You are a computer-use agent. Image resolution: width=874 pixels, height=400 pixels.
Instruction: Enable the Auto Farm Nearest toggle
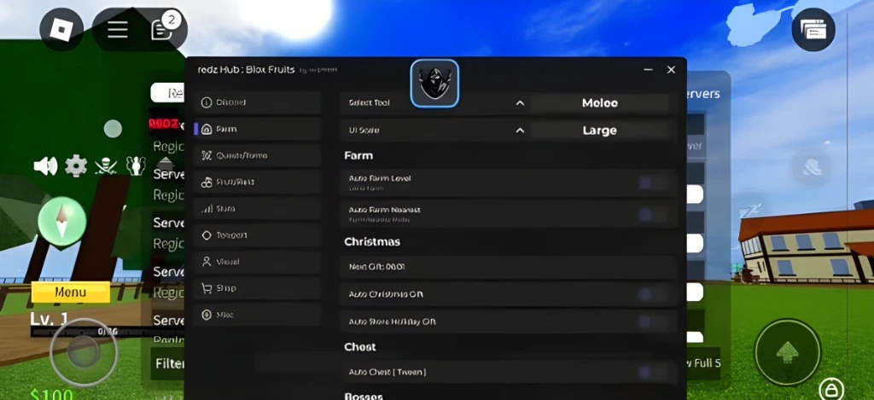click(653, 214)
